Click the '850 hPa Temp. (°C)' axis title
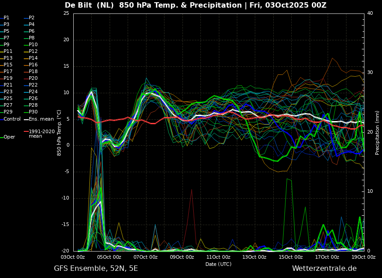 pos(59,133)
